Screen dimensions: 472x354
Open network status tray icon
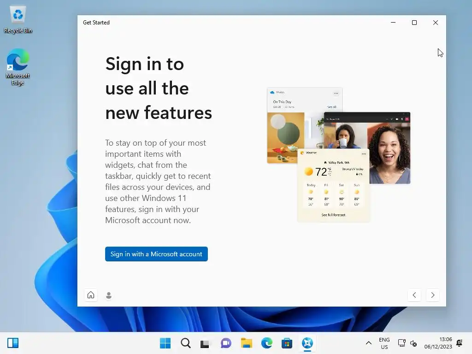[x=401, y=343]
